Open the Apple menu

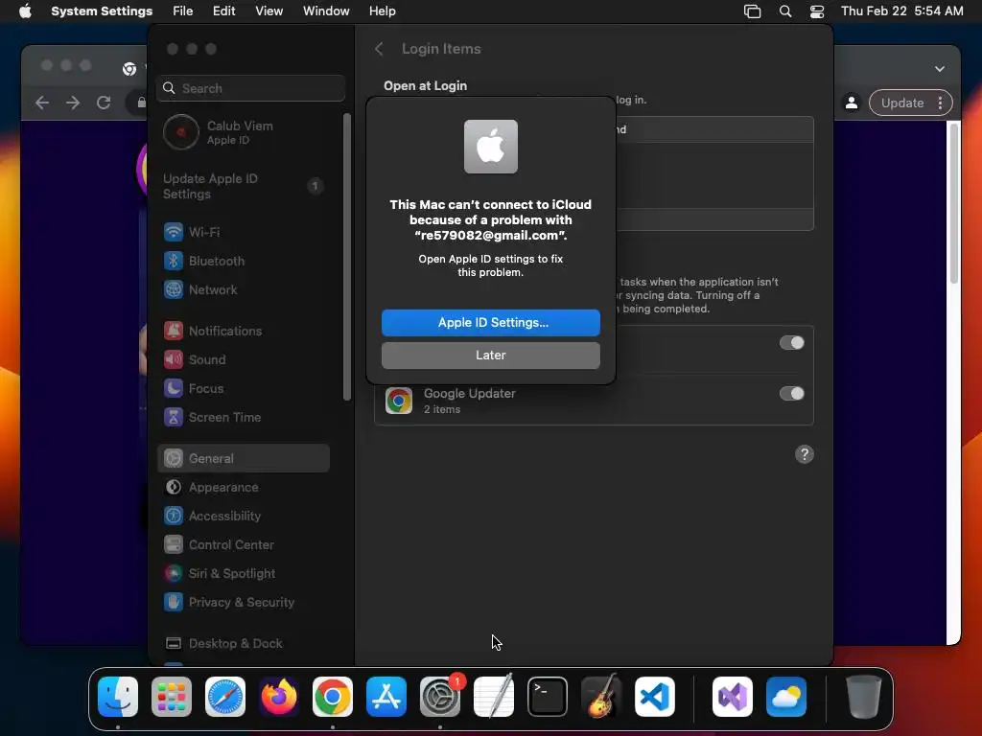(25, 11)
